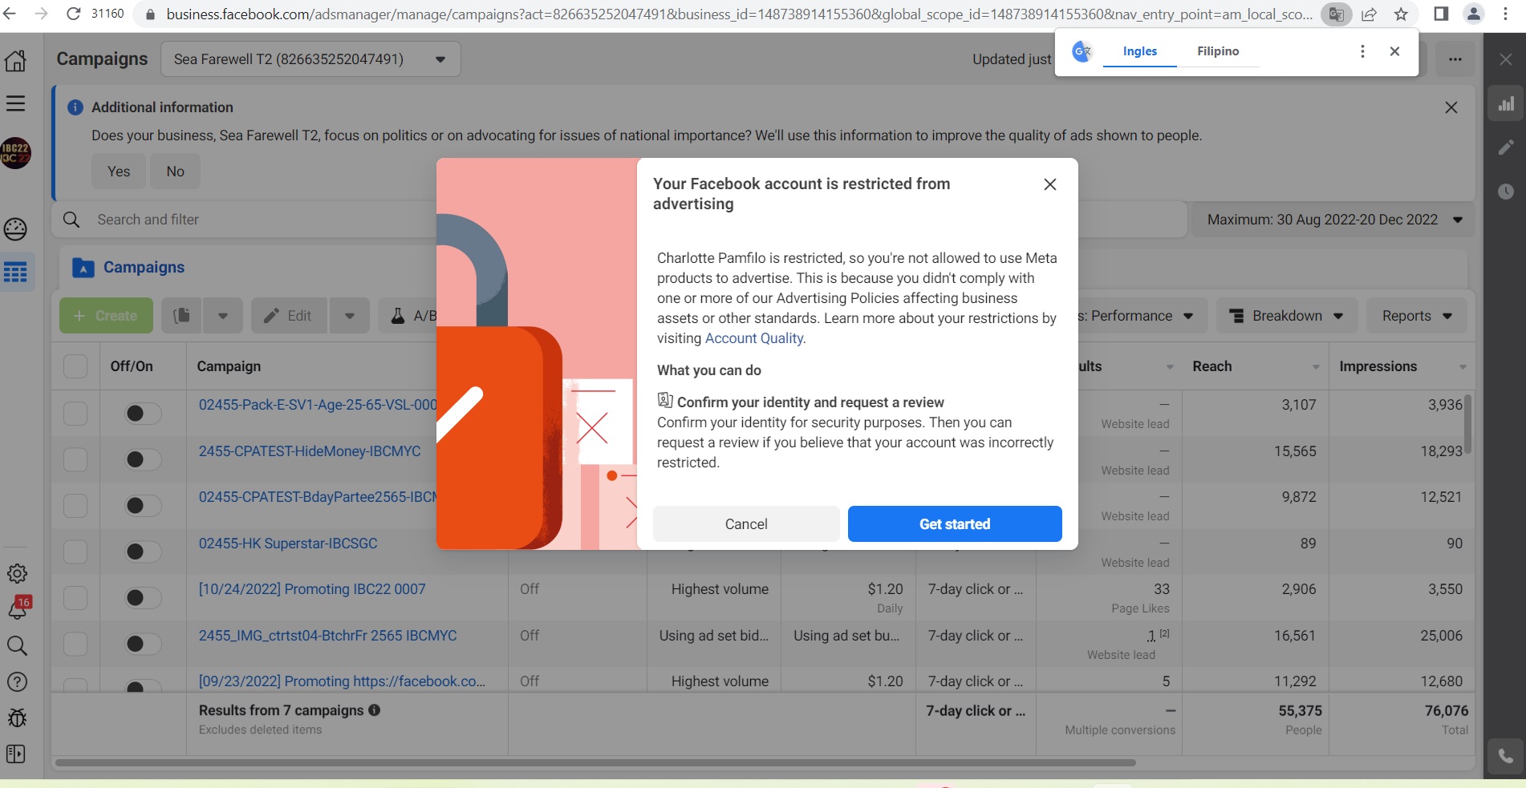Viewport: 1526px width, 788px height.
Task: Select checkbox for 02455-CPATEST-BdayPartee2565 campaign
Action: point(75,506)
